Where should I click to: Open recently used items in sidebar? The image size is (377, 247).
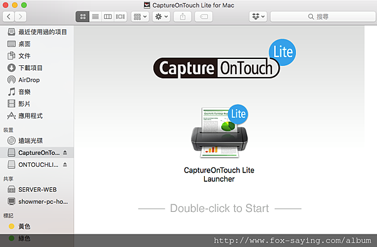[x=37, y=32]
